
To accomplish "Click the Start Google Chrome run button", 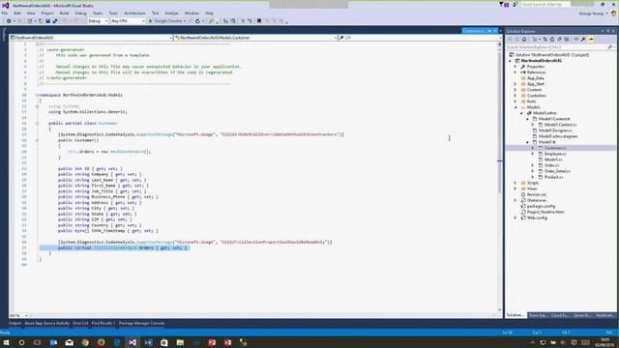I will point(167,21).
